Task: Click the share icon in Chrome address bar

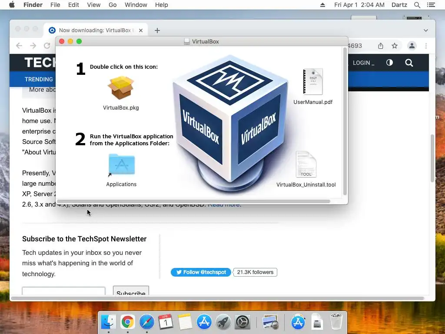Action: pyautogui.click(x=381, y=46)
